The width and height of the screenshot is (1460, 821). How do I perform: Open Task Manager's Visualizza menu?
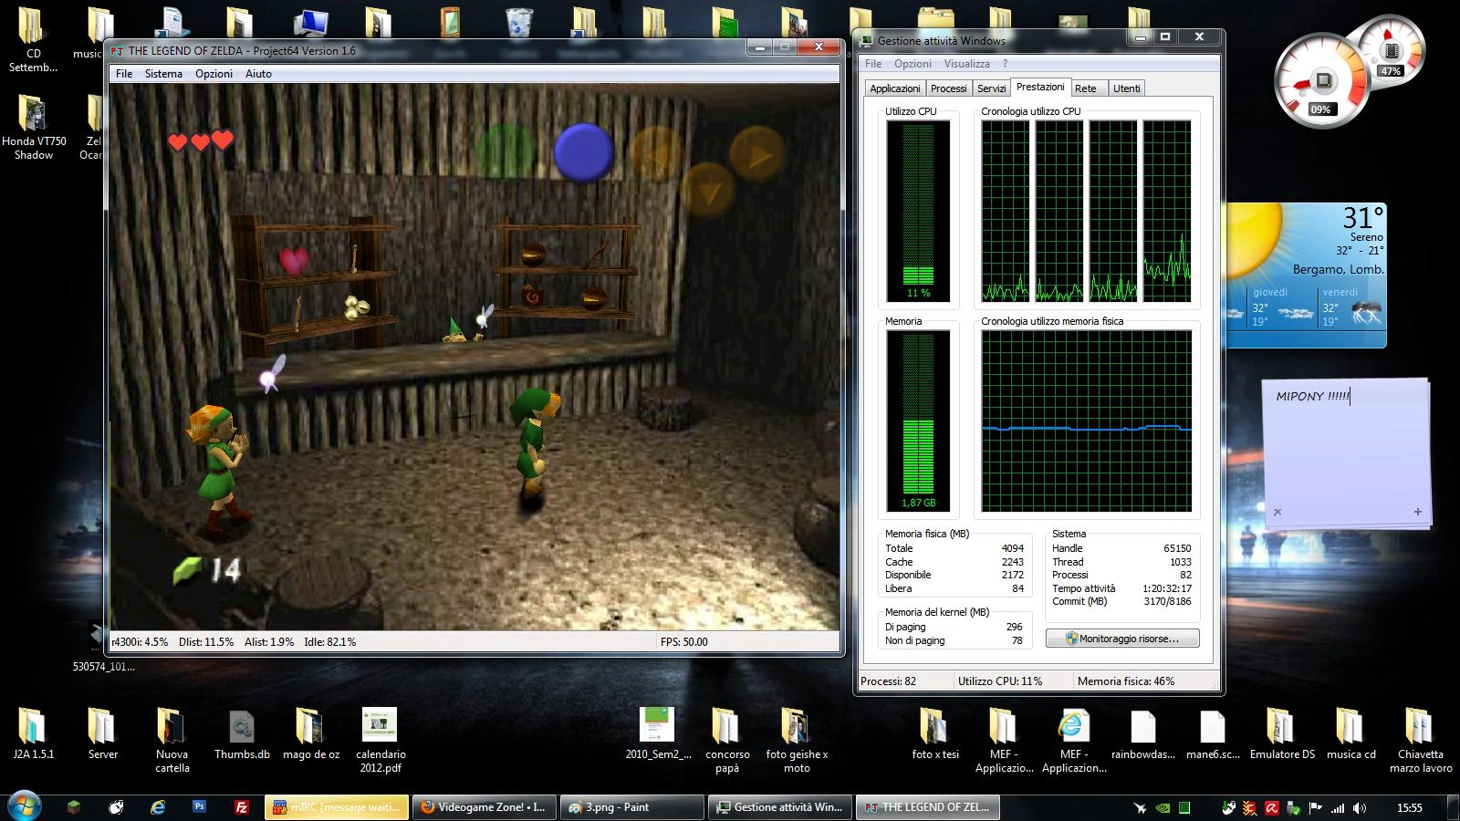[966, 64]
